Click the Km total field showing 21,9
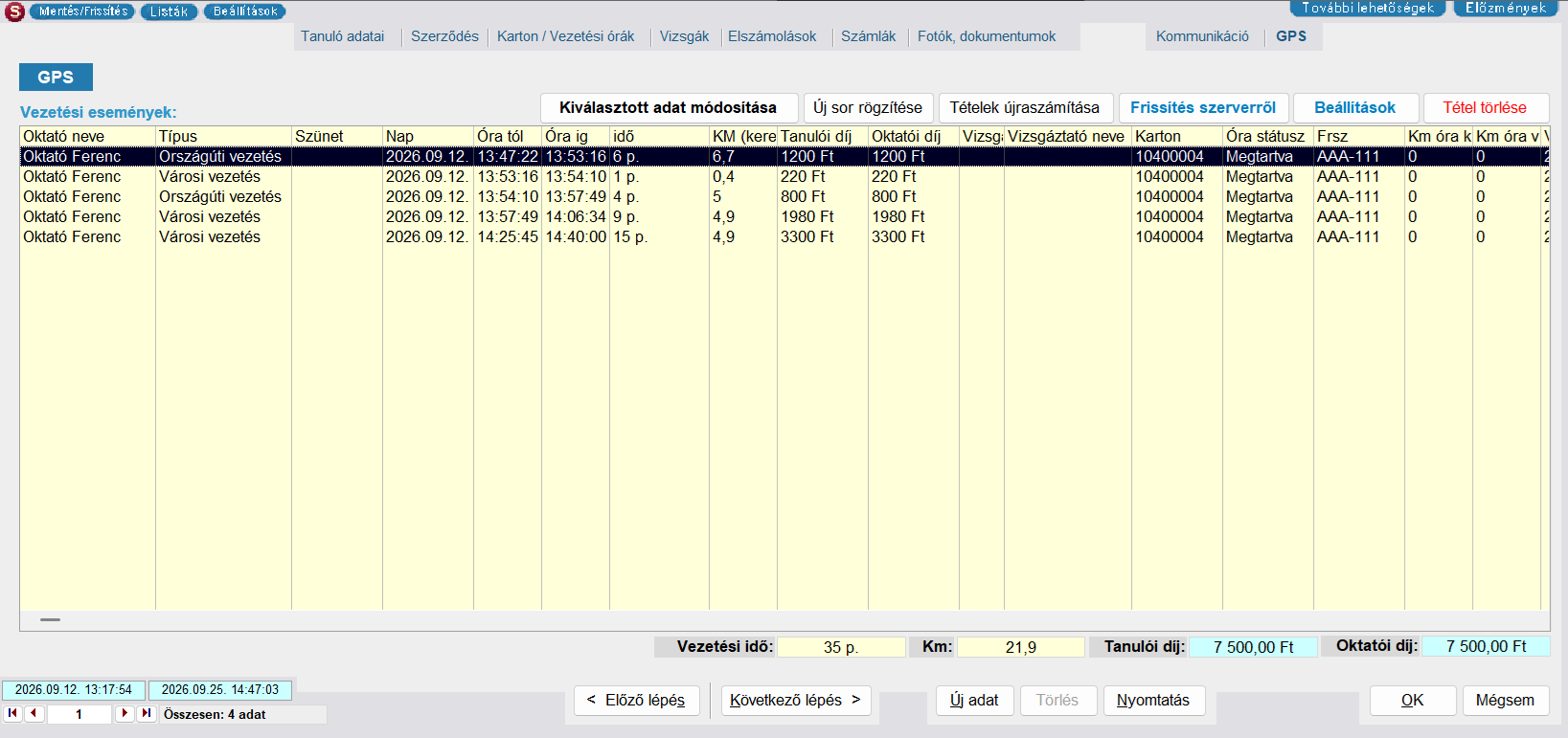Screen dimensions: 1568x738 pos(1021,647)
